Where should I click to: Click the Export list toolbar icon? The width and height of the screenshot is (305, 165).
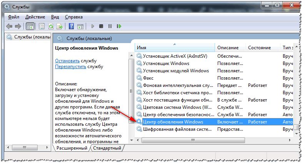tap(60, 26)
